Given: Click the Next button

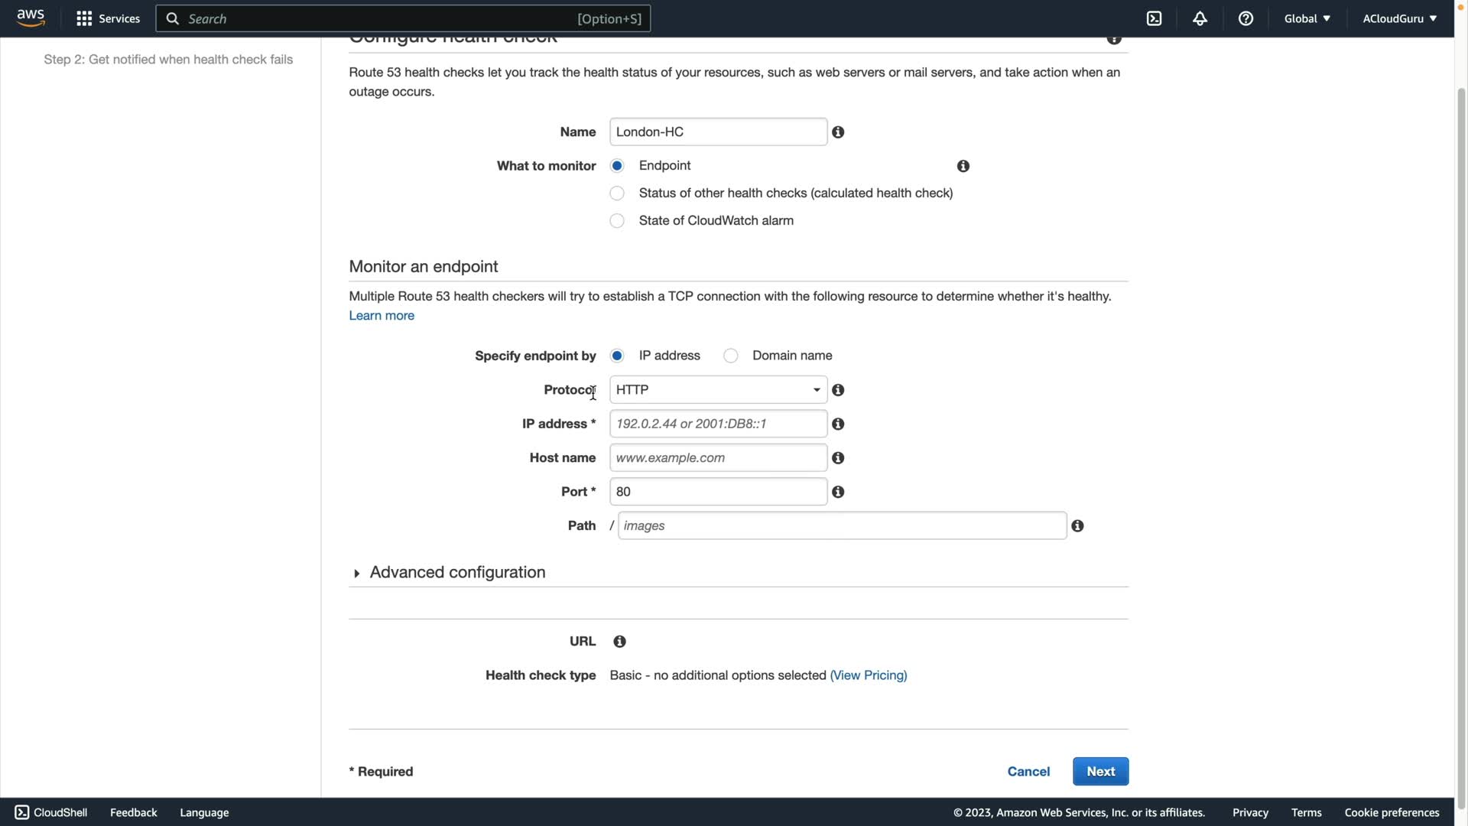Looking at the screenshot, I should click(x=1100, y=772).
